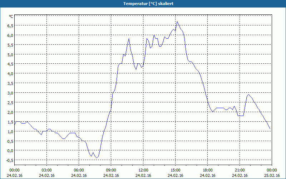Screen dimensions: 286x179
Task: Click the curve's local peak near 10:40
Action: (x=129, y=39)
